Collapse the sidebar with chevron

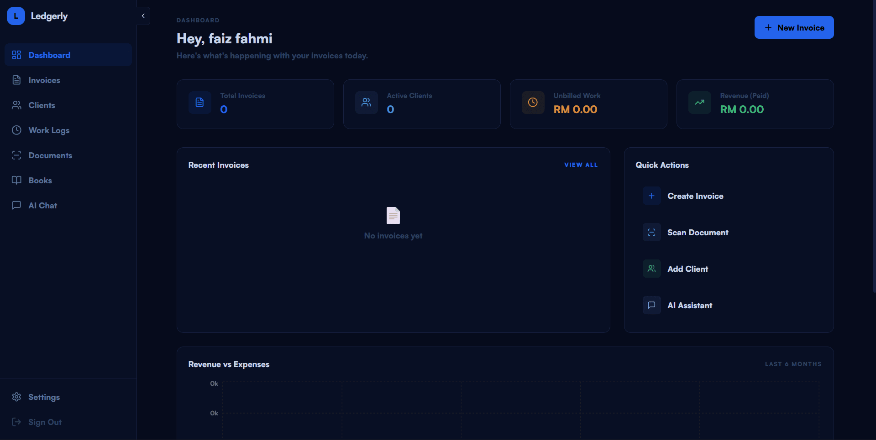click(143, 16)
